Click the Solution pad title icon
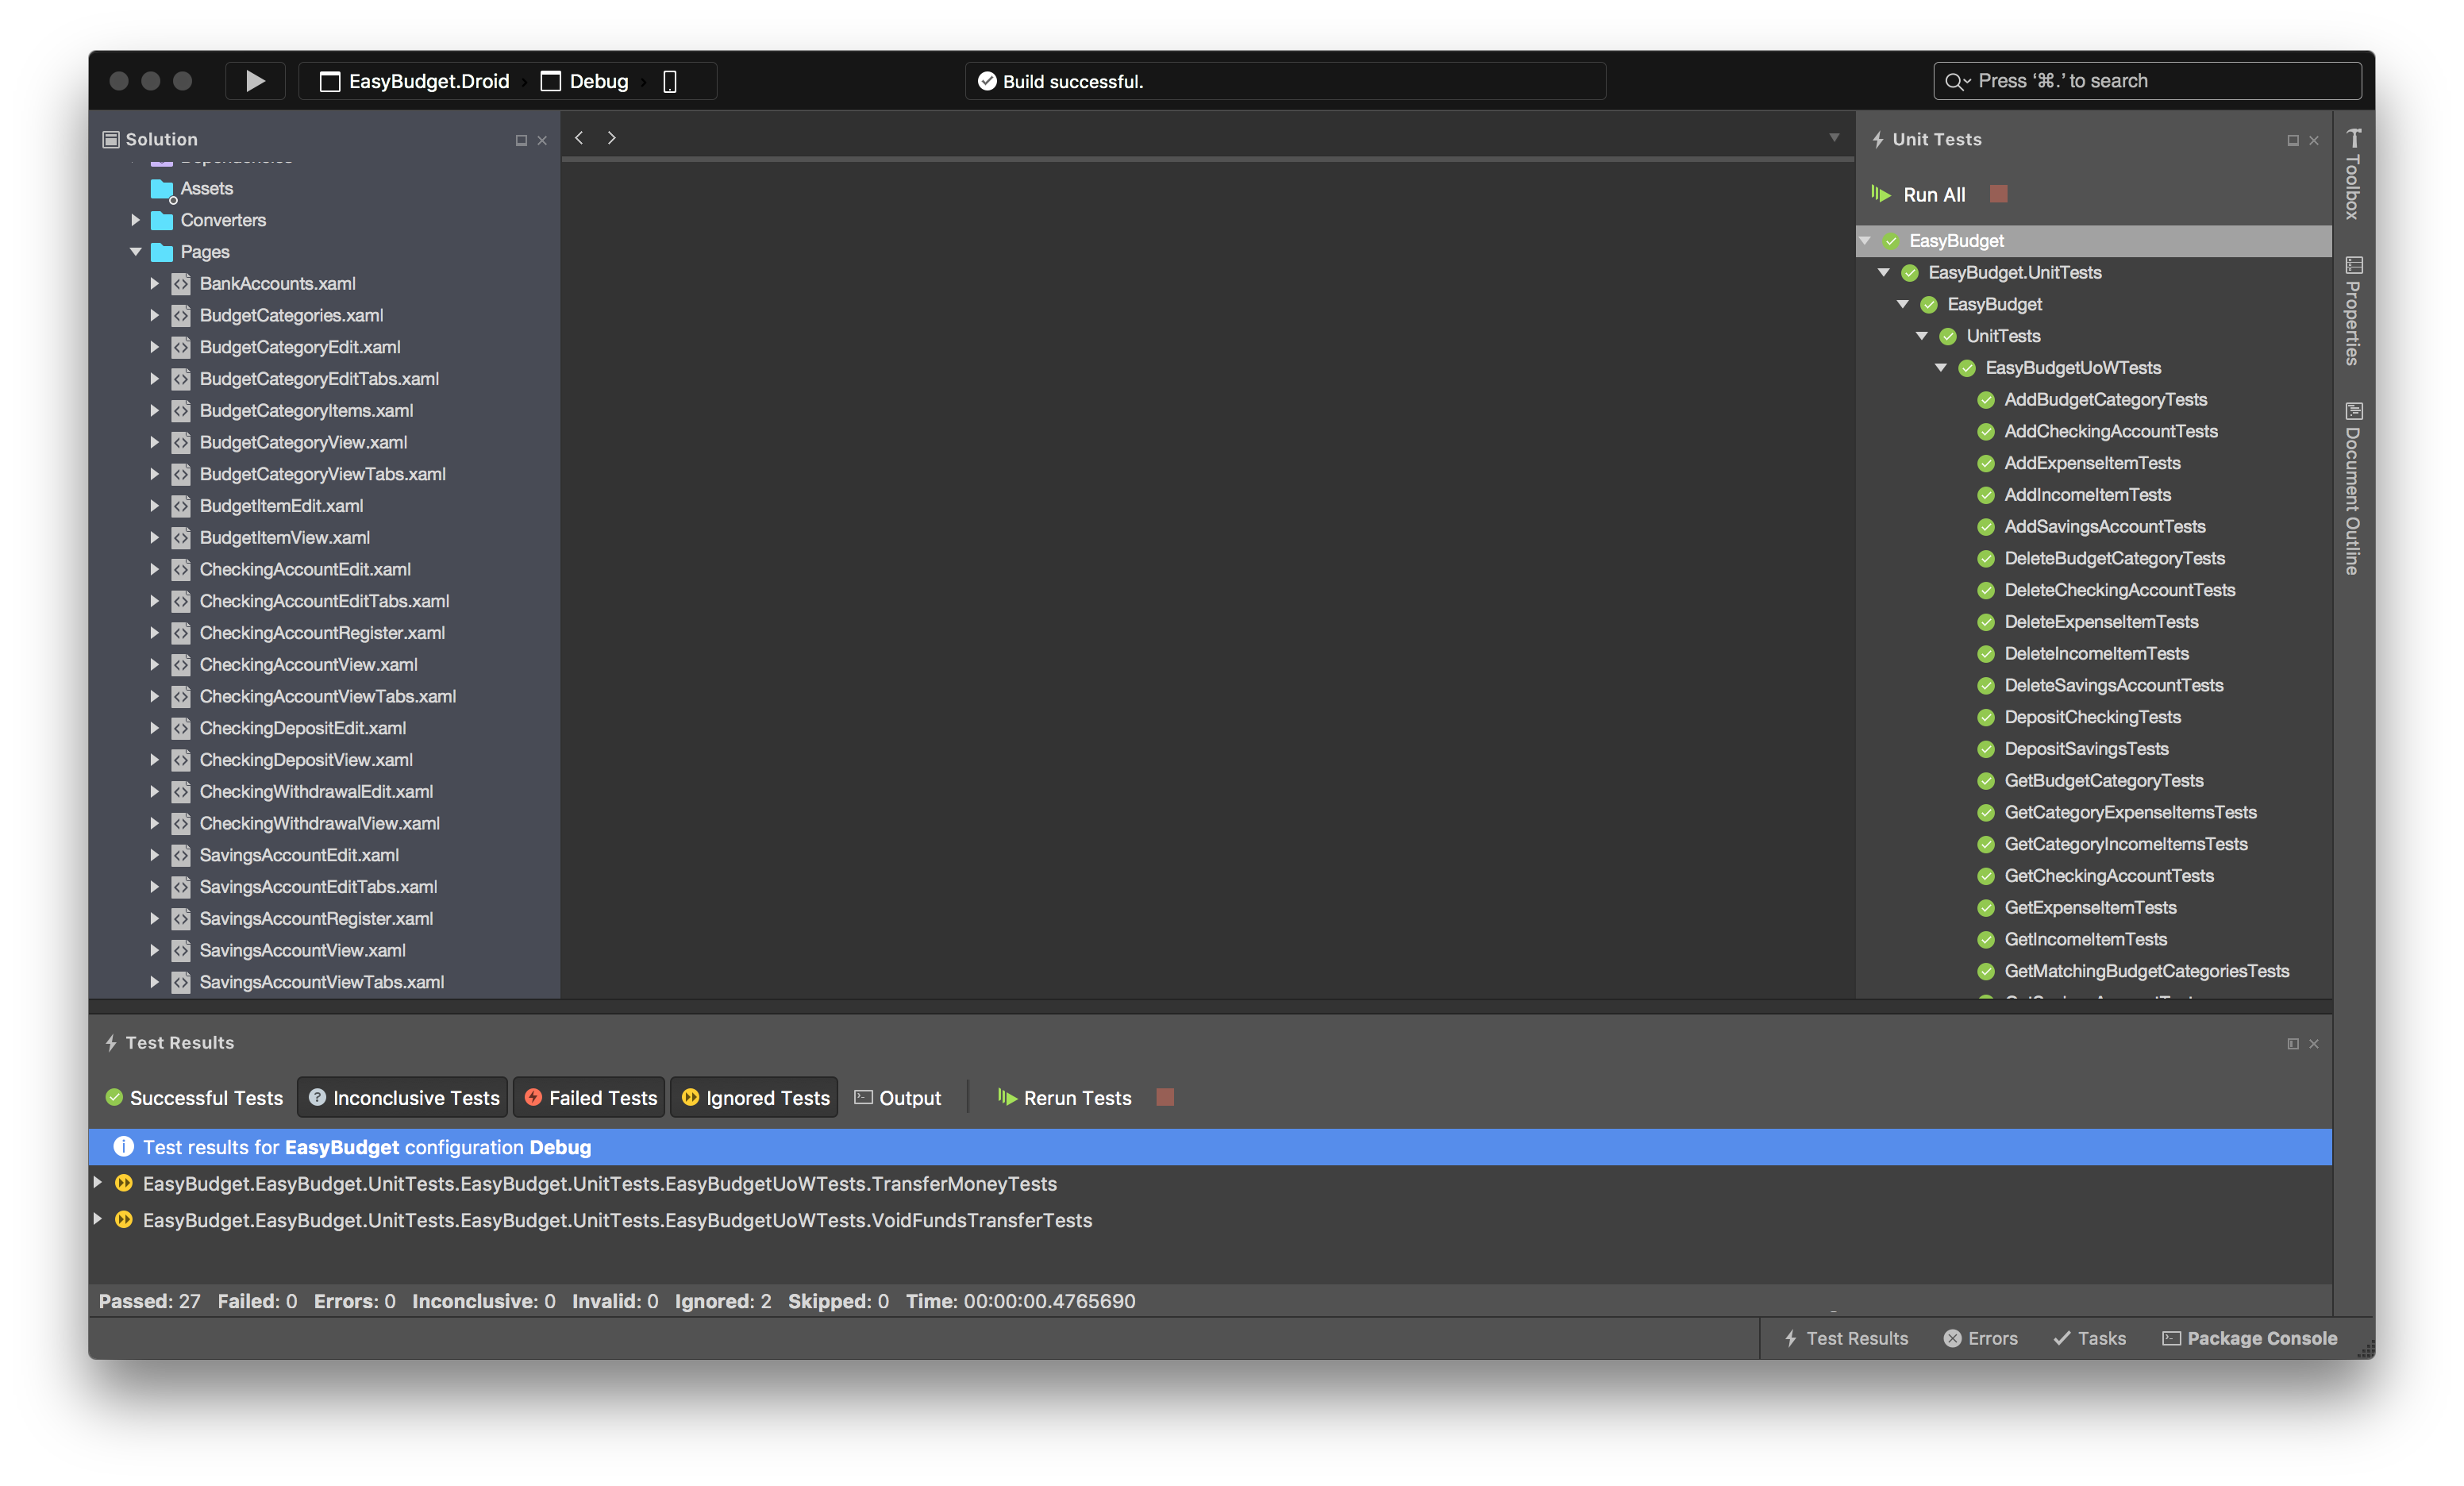This screenshot has width=2464, height=1486. tap(111, 139)
